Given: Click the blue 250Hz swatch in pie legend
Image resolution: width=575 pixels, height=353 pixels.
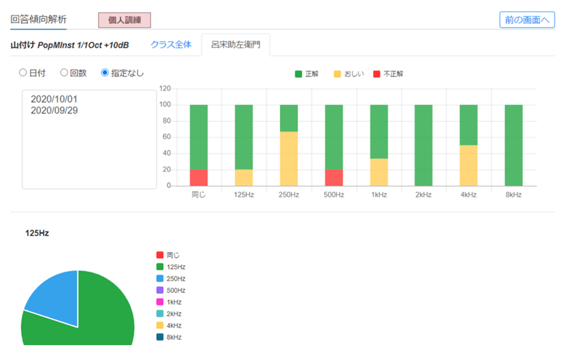Looking at the screenshot, I should [160, 278].
